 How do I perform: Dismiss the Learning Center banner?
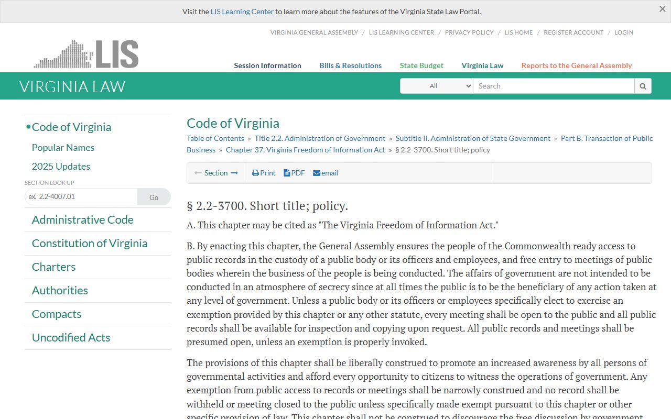[x=662, y=9]
